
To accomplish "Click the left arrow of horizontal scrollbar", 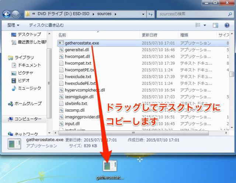I will [55, 133].
